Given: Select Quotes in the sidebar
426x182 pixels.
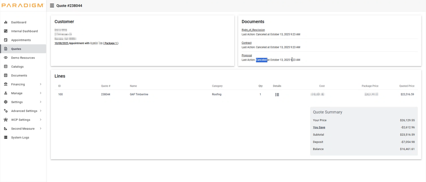Looking at the screenshot, I should (x=23, y=49).
